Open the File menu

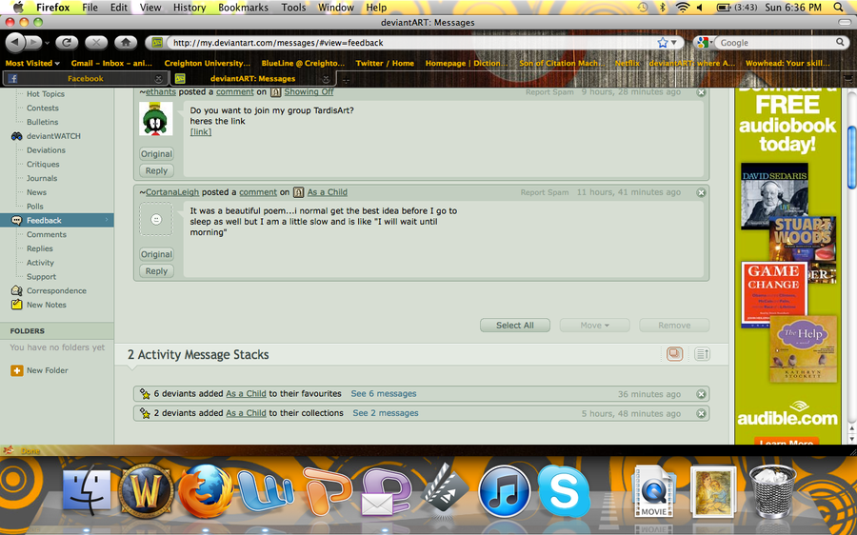(90, 7)
